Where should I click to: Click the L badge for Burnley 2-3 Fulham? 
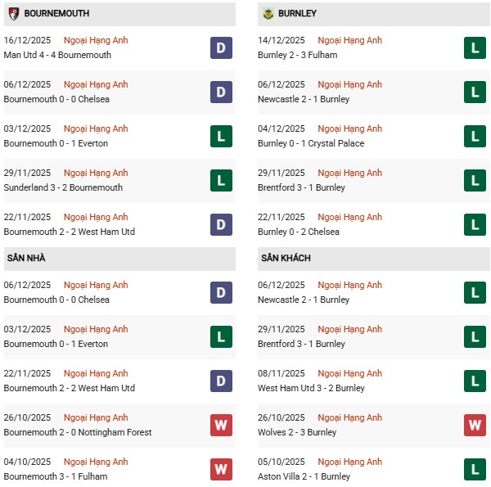[475, 48]
